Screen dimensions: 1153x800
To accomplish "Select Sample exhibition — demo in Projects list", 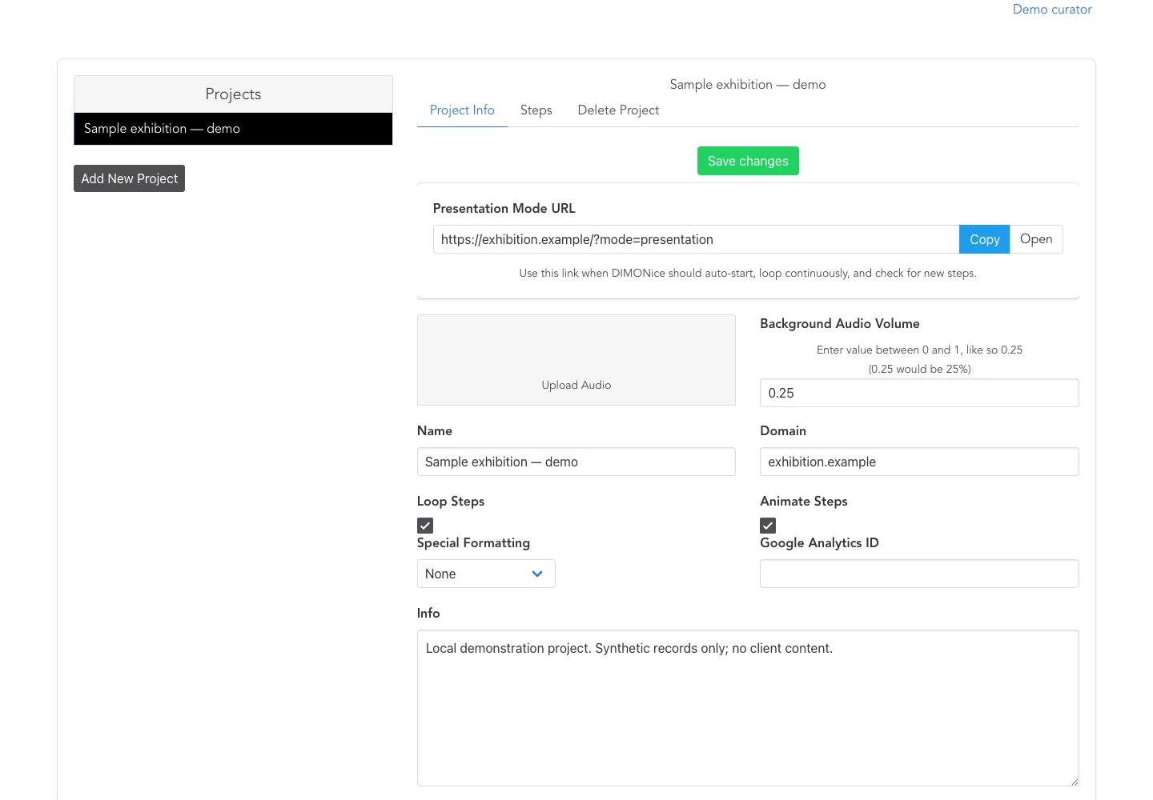I will coord(233,129).
